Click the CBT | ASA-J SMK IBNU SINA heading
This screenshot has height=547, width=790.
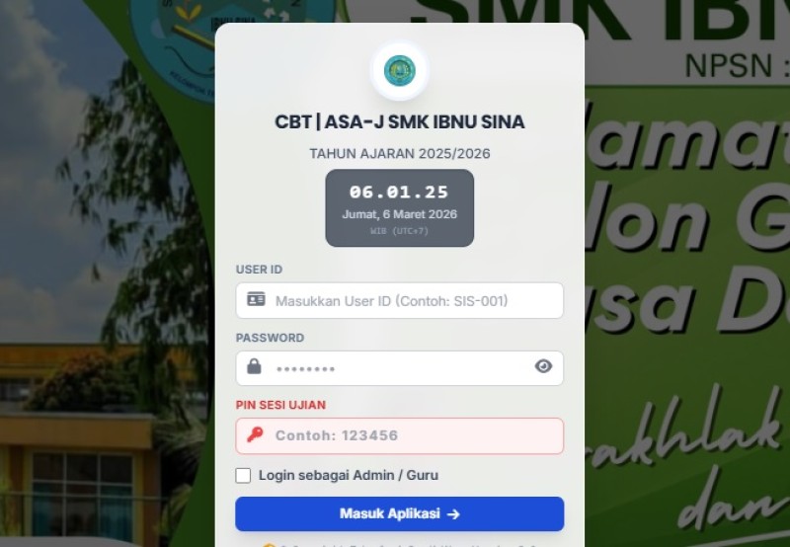[400, 121]
